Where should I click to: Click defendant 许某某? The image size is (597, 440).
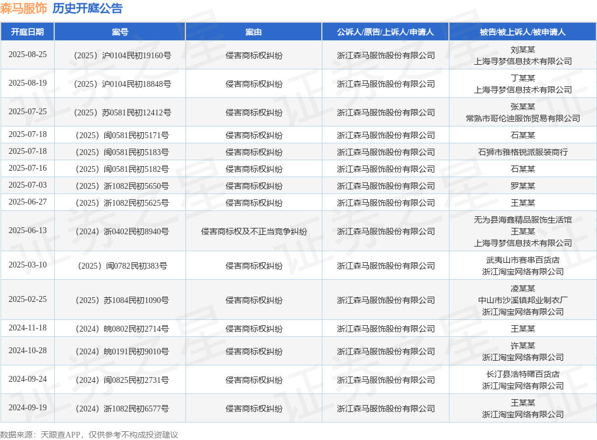[523, 346]
